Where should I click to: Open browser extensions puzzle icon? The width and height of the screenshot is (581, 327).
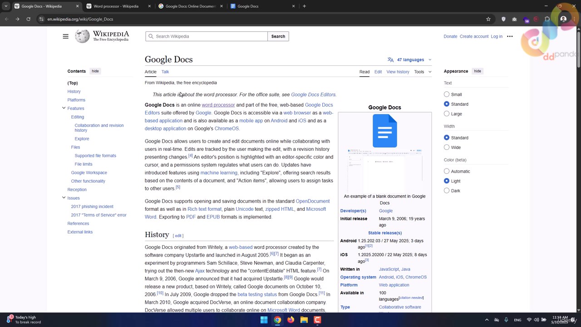547,19
